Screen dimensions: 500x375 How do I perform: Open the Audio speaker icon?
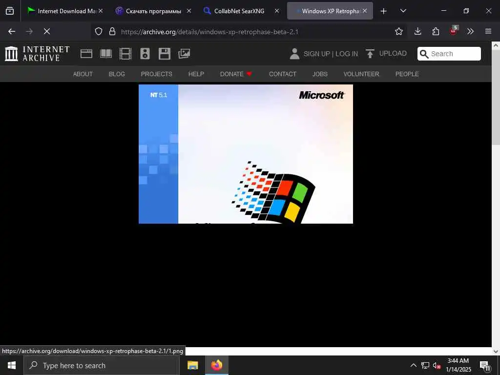(x=145, y=54)
